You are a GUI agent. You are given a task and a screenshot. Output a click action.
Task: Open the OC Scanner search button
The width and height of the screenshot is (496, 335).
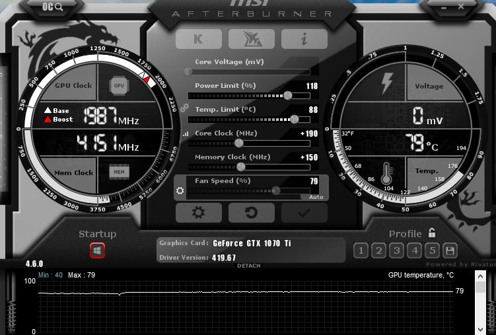[x=53, y=7]
